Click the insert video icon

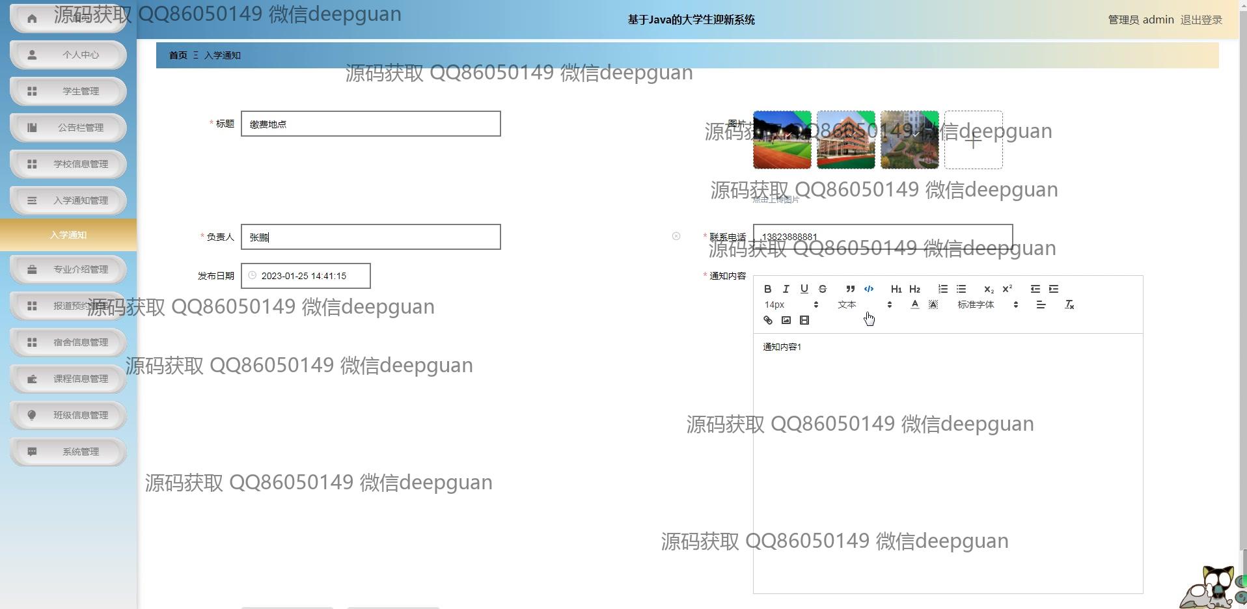click(804, 320)
